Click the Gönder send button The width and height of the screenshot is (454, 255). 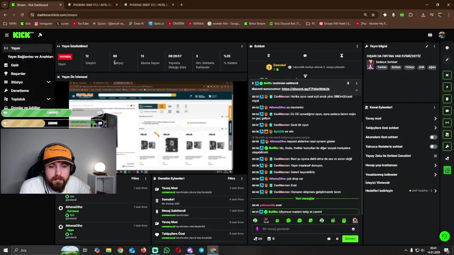(x=350, y=239)
